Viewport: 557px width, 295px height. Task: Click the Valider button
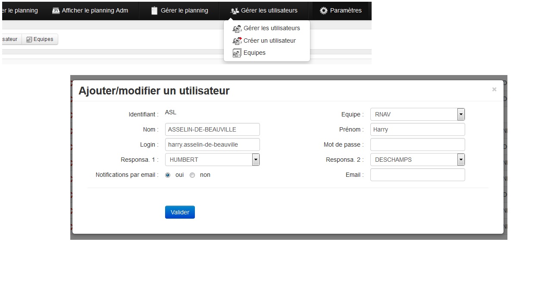pos(179,212)
